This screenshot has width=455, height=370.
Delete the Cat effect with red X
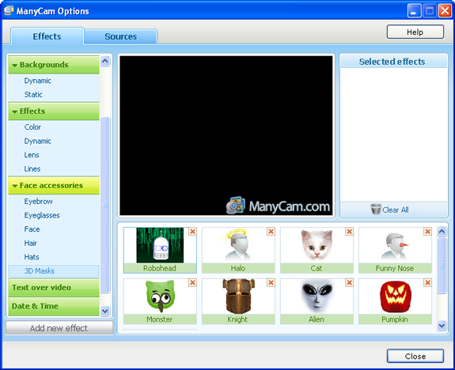click(349, 232)
